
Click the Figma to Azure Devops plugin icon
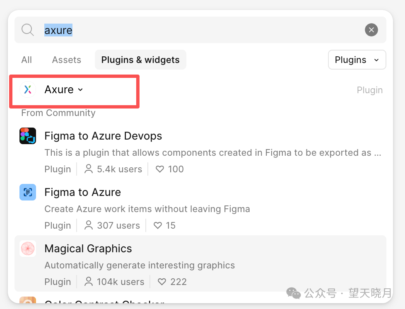coord(28,136)
